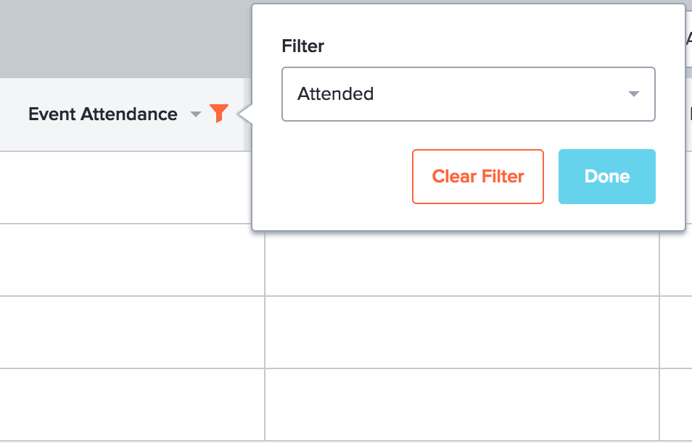Click the Filter label in popup
Image resolution: width=692 pixels, height=443 pixels.
[302, 46]
